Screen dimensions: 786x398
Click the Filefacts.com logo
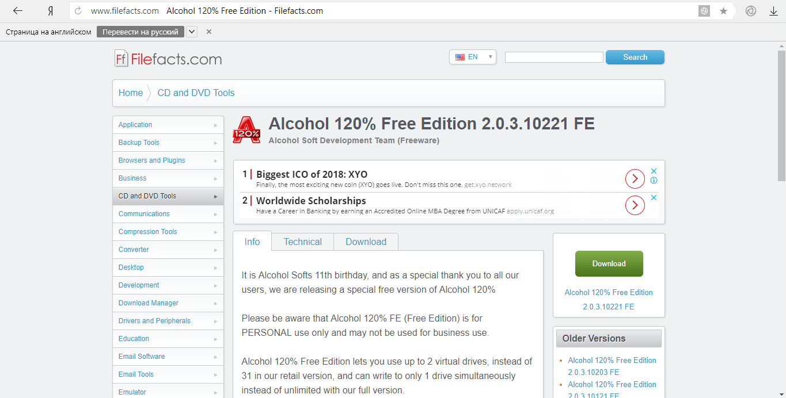click(168, 59)
